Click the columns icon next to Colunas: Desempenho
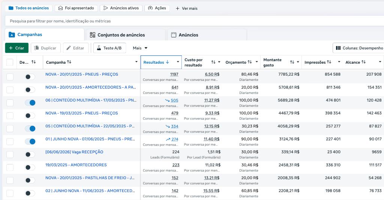 [x=338, y=48]
